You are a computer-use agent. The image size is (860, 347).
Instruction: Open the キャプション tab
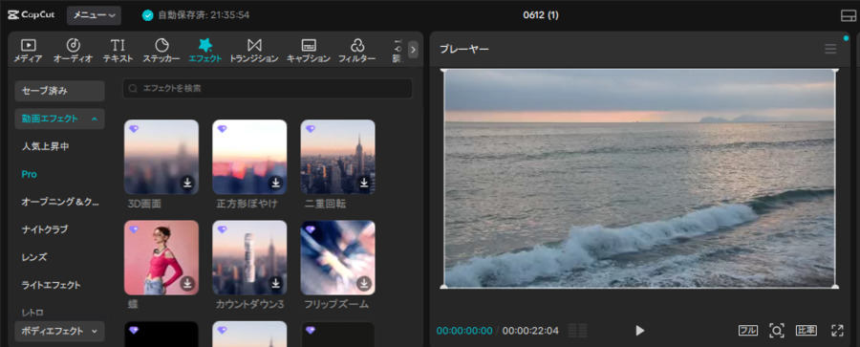(x=309, y=51)
